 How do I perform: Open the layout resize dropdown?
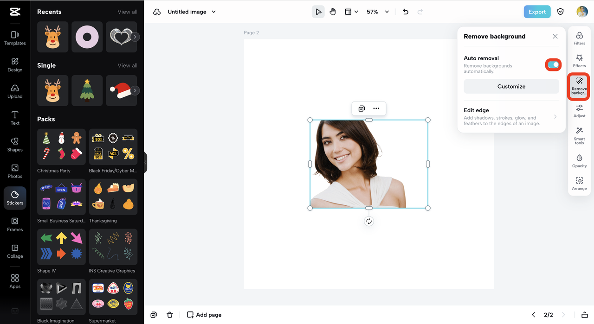pos(351,12)
